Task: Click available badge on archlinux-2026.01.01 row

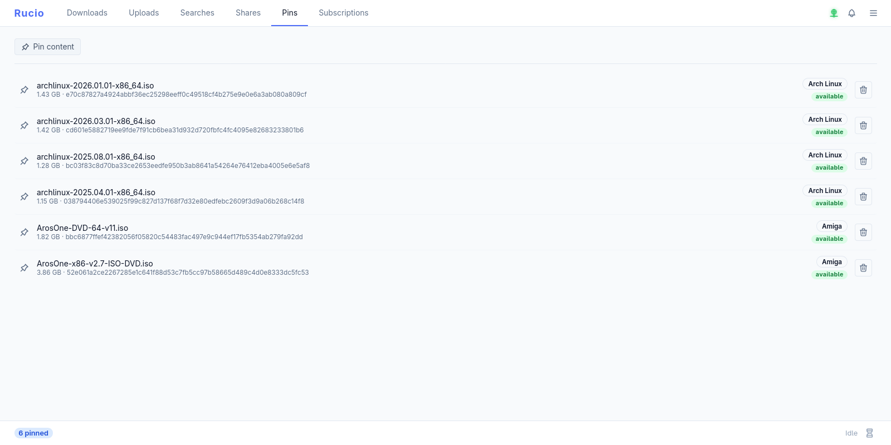Action: [x=829, y=97]
